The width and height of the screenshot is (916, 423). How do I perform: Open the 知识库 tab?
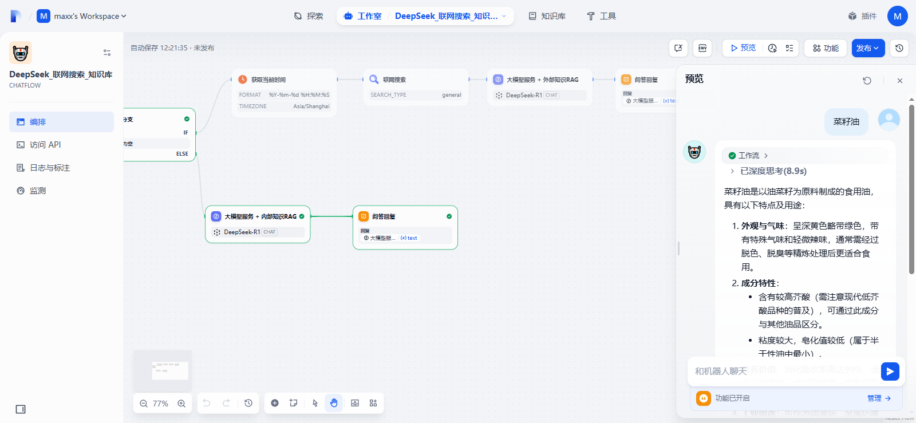[547, 16]
